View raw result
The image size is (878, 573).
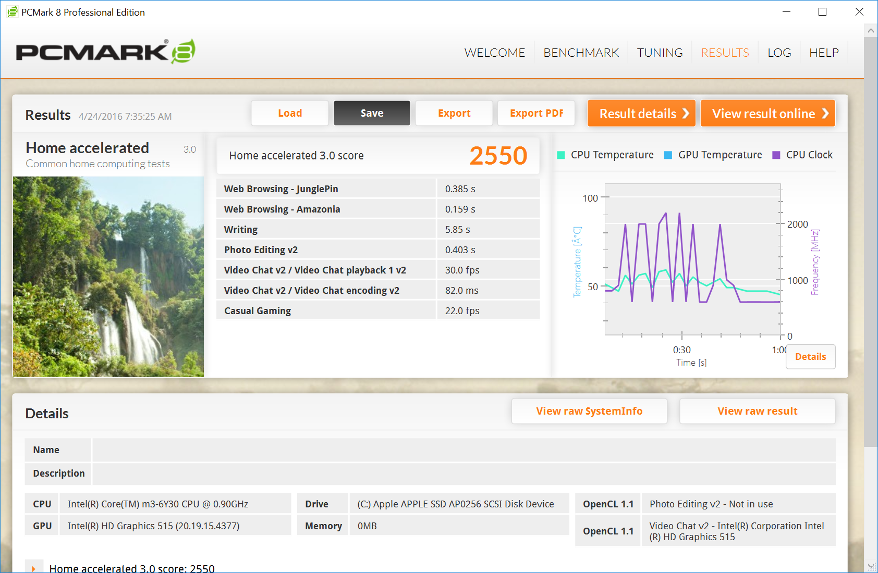coord(758,411)
